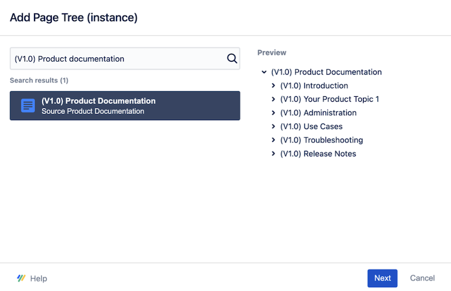Viewport: 451px width, 291px height.
Task: Select (V1.0) Introduction label in preview tree
Action: 314,86
